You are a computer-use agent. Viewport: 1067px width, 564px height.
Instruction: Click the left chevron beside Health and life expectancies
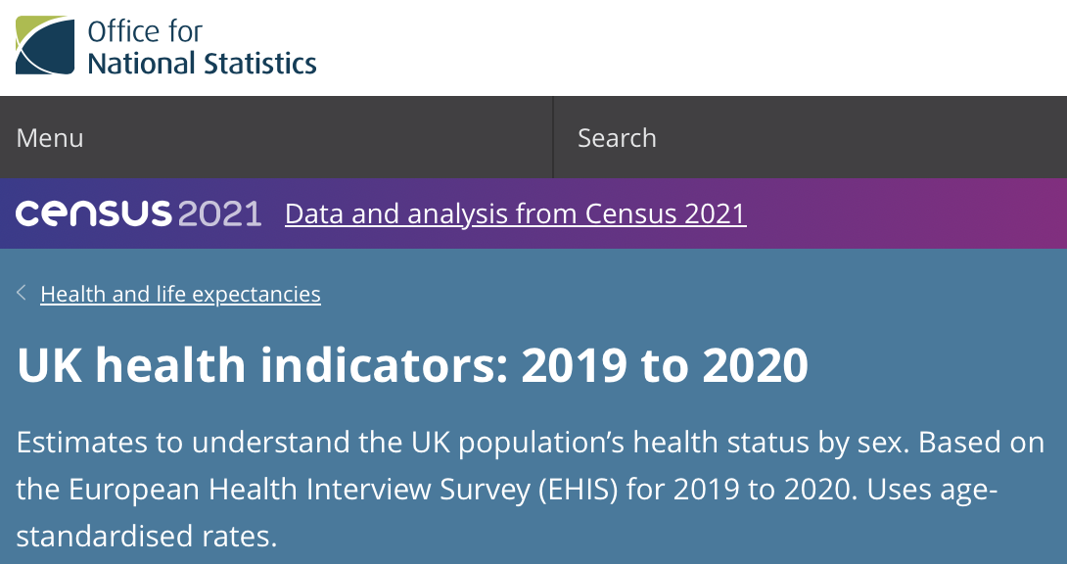click(22, 293)
